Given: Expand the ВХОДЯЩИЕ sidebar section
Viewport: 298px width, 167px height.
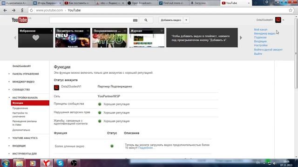Looking at the screenshot, I should [x=19, y=146].
